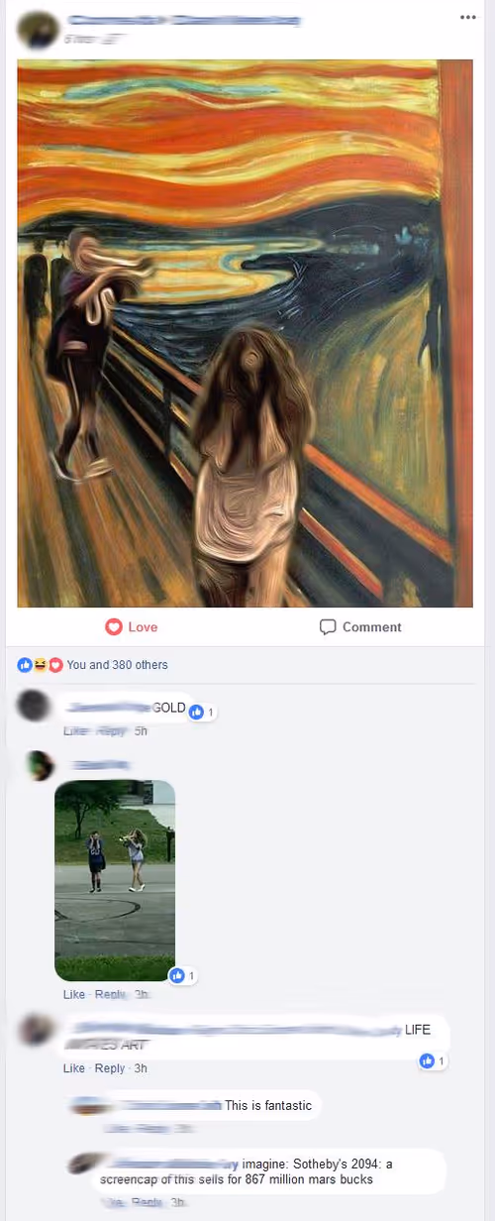Open the Scream painting post image
495x1221 pixels.
245,333
